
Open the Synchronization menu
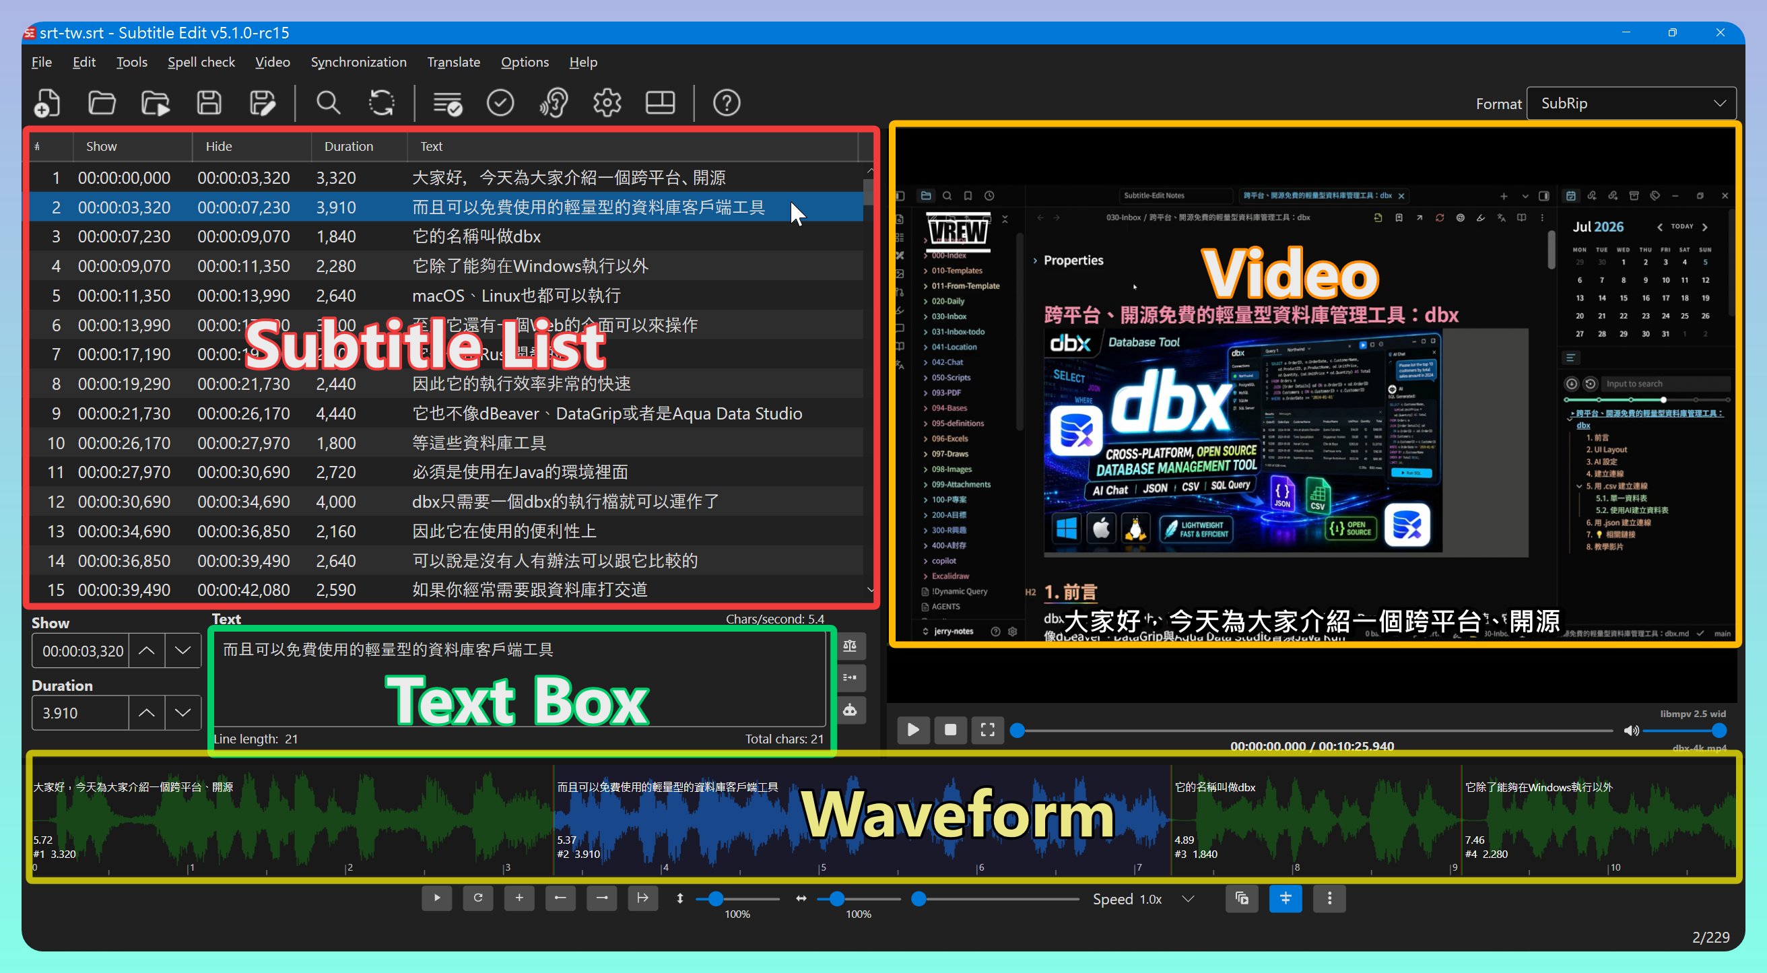tap(359, 63)
